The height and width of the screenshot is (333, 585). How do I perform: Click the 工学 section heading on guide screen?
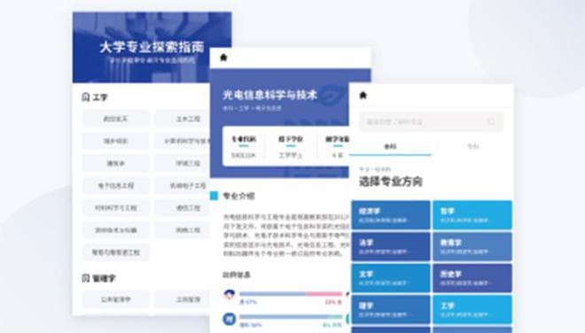99,97
